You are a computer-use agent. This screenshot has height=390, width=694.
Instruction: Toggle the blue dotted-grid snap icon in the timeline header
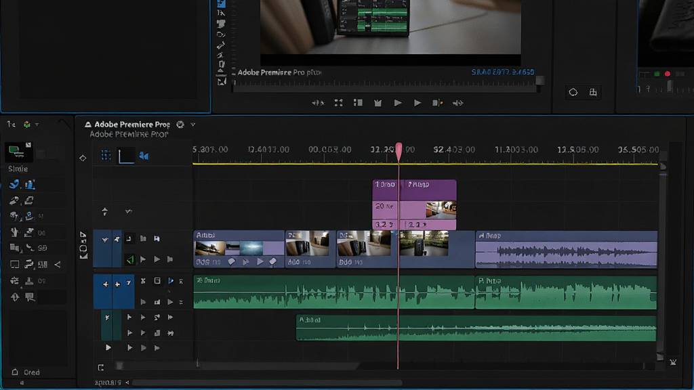coord(106,155)
